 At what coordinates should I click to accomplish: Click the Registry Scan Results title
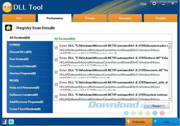[x=36, y=28]
